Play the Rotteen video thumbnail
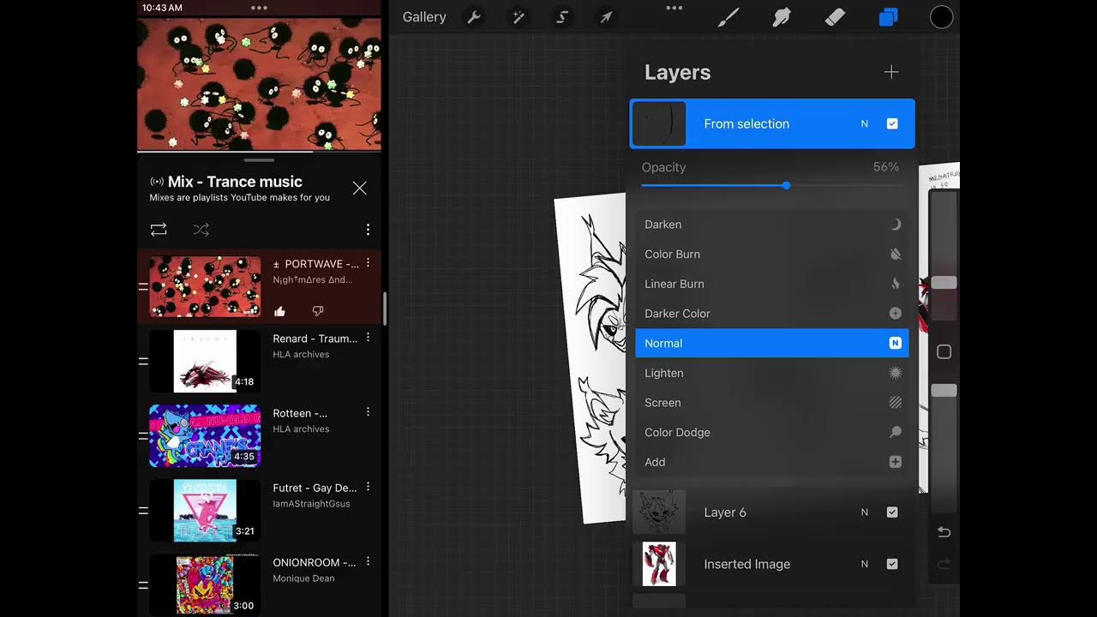Viewport: 1097px width, 617px height. [x=205, y=435]
